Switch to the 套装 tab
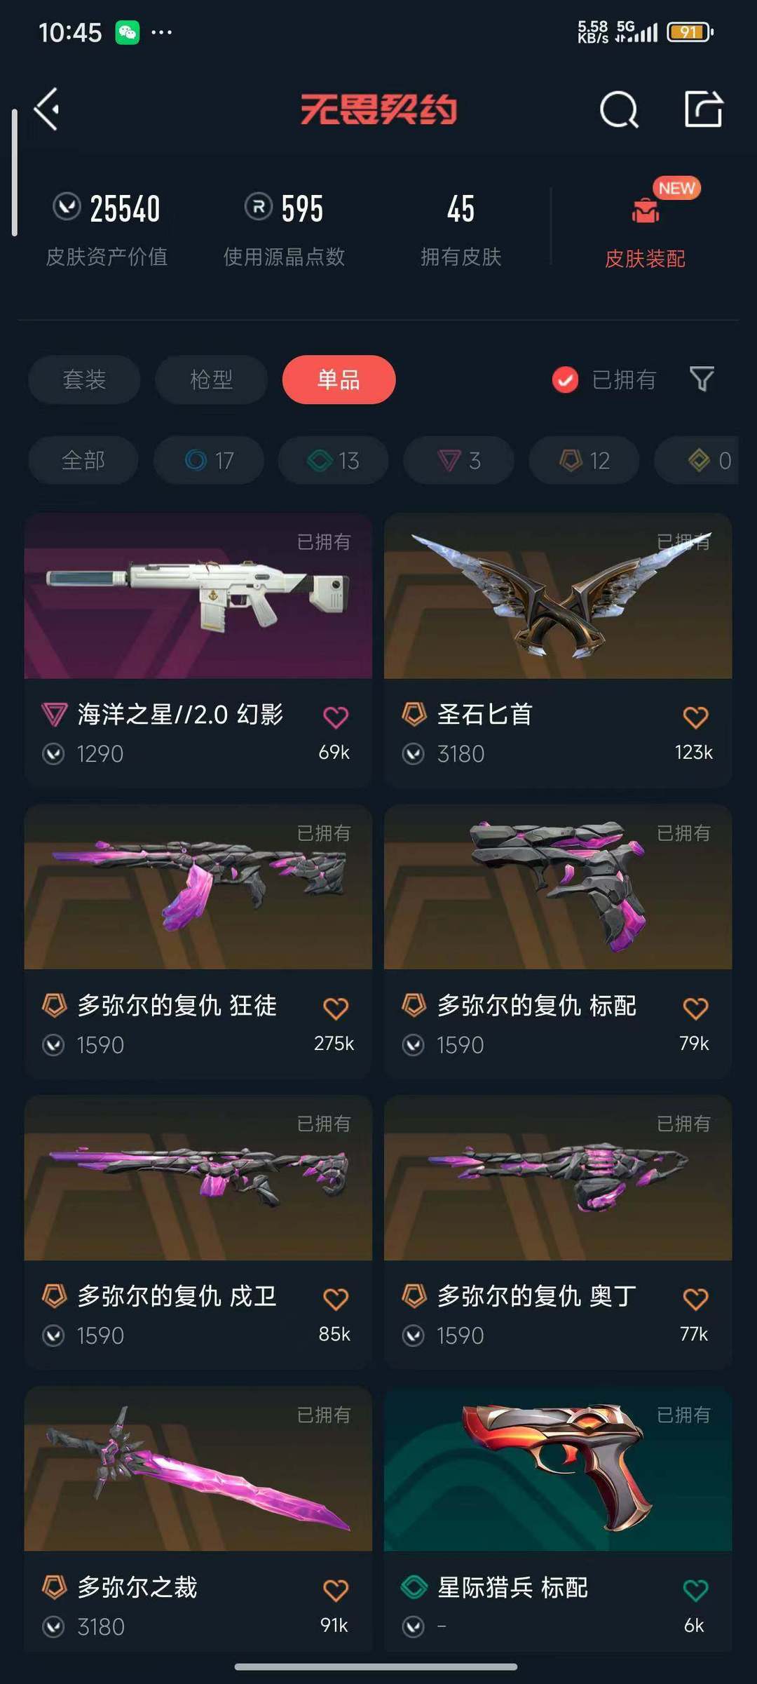Image resolution: width=757 pixels, height=1684 pixels. (x=84, y=379)
